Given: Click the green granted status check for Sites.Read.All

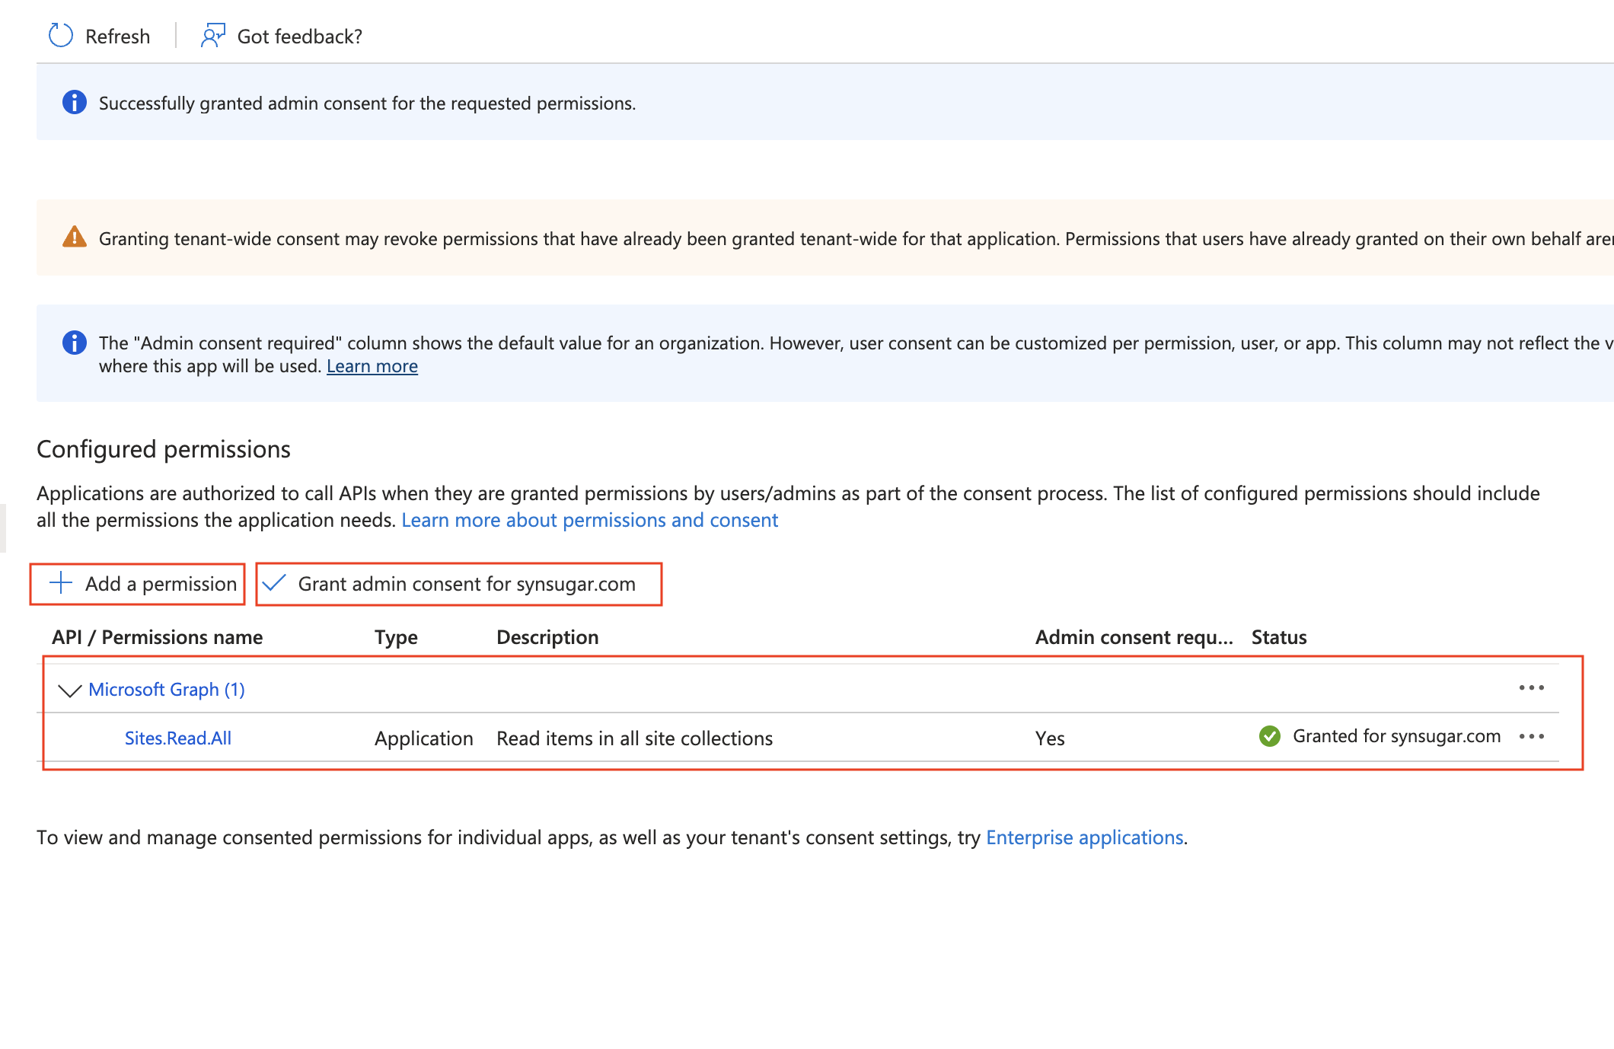Looking at the screenshot, I should pyautogui.click(x=1269, y=737).
